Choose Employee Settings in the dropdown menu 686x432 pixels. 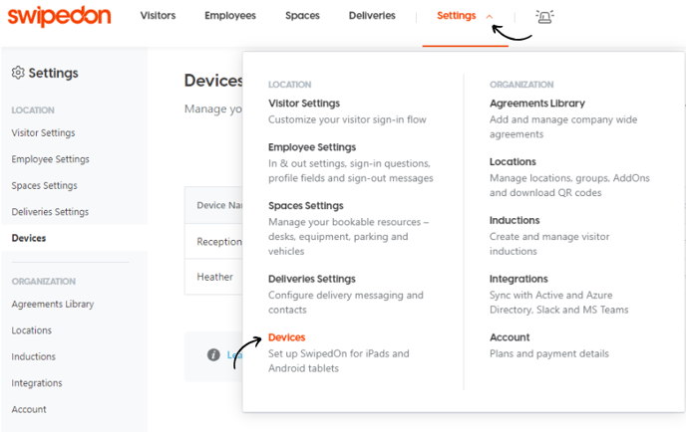(312, 147)
